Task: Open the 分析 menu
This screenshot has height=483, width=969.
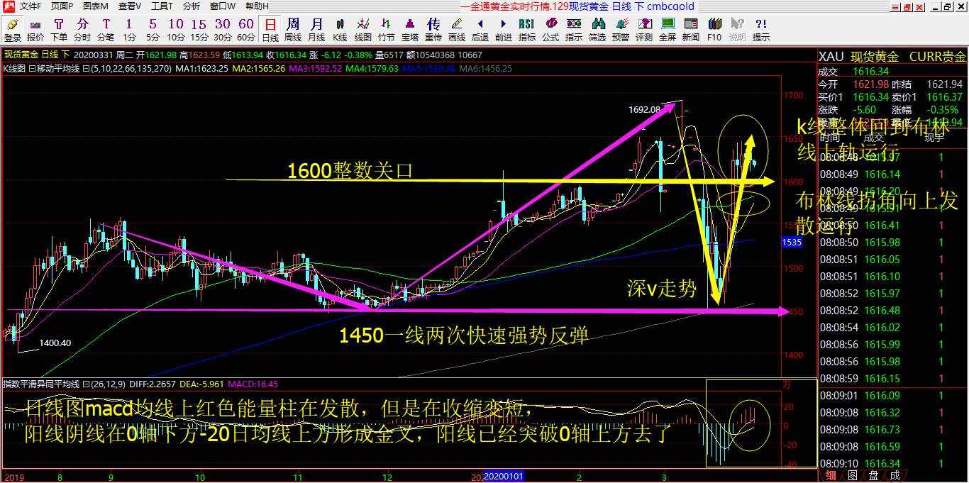Action: (192, 6)
